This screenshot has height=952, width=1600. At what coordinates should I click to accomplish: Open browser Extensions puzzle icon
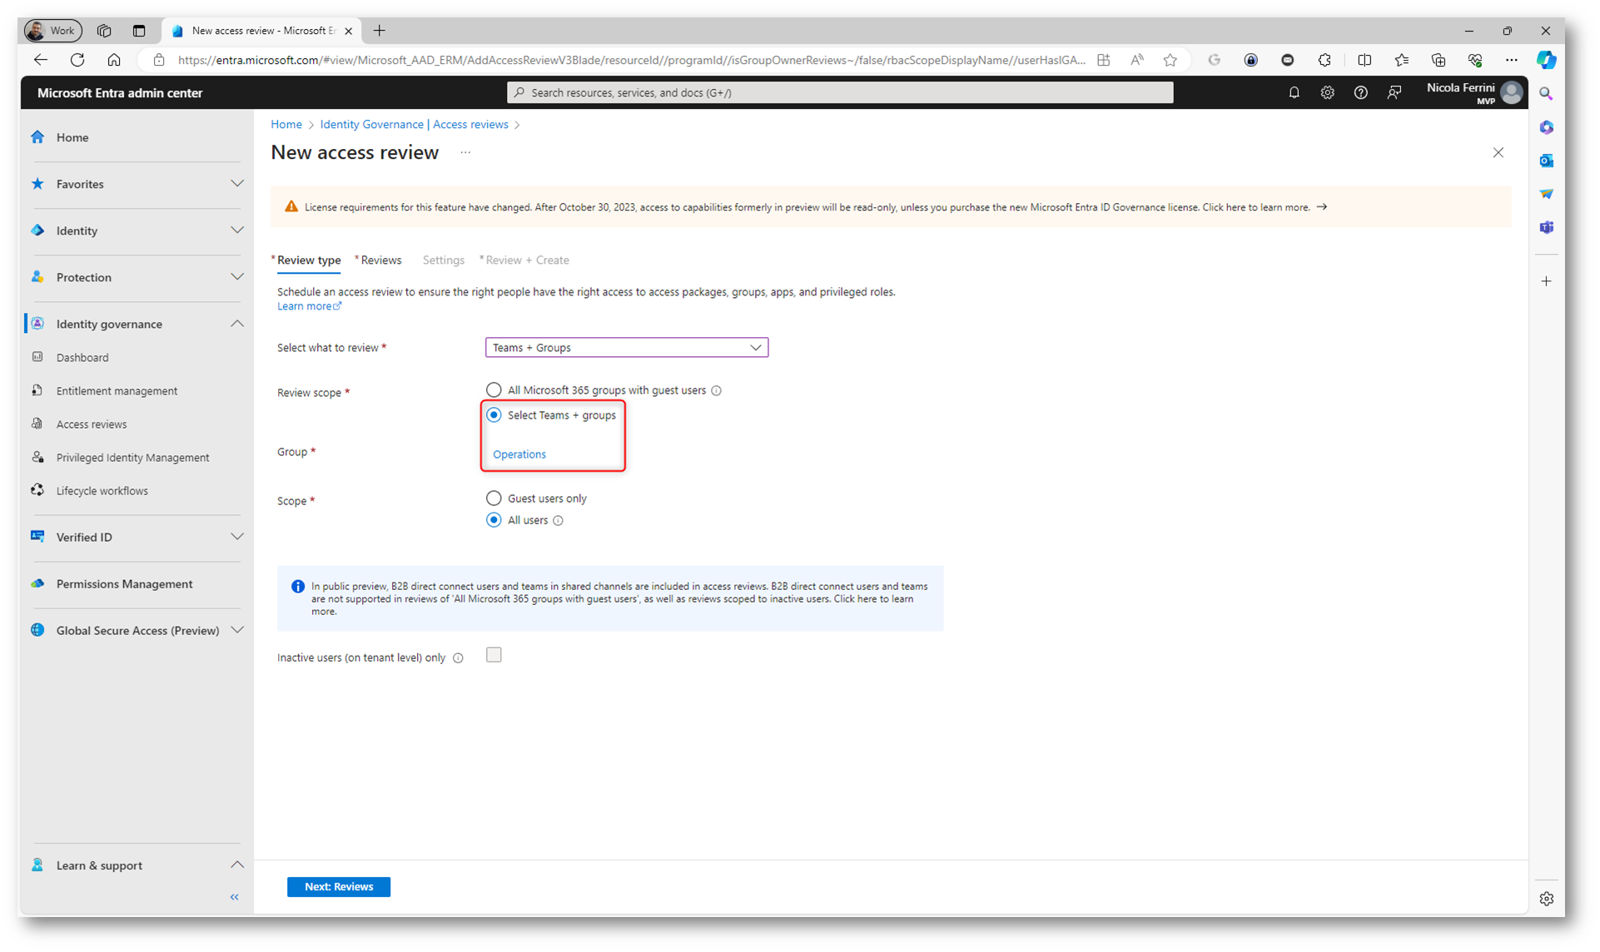point(1324,60)
